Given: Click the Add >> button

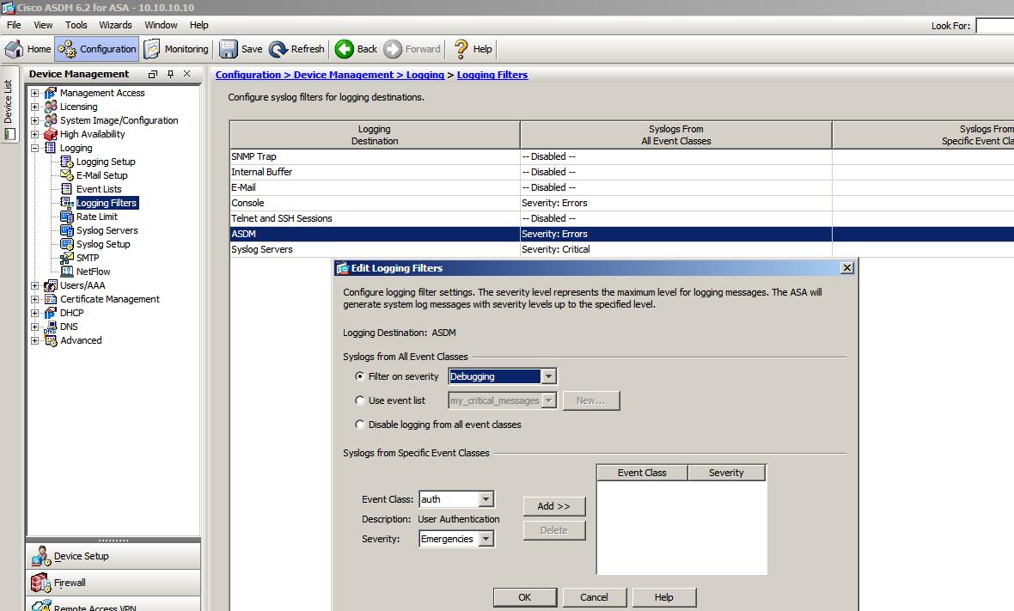Looking at the screenshot, I should pyautogui.click(x=553, y=506).
